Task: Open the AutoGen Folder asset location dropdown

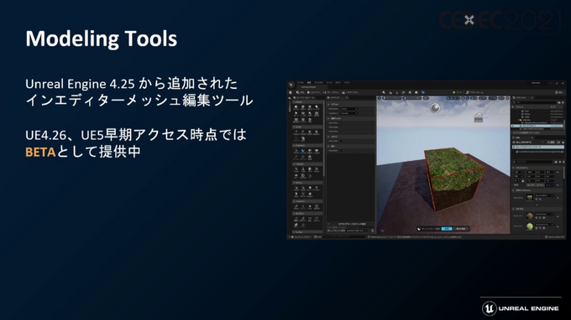Action: pos(357,230)
